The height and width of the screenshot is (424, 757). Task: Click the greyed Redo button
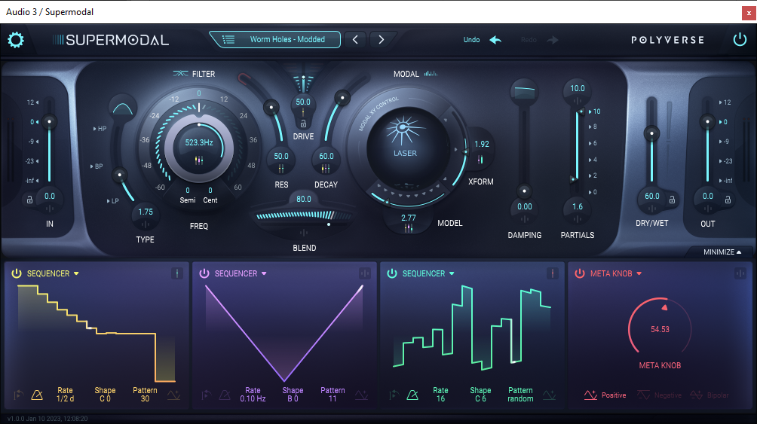(539, 40)
